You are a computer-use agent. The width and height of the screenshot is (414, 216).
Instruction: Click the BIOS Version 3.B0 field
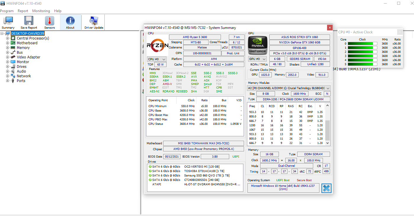tap(215, 157)
